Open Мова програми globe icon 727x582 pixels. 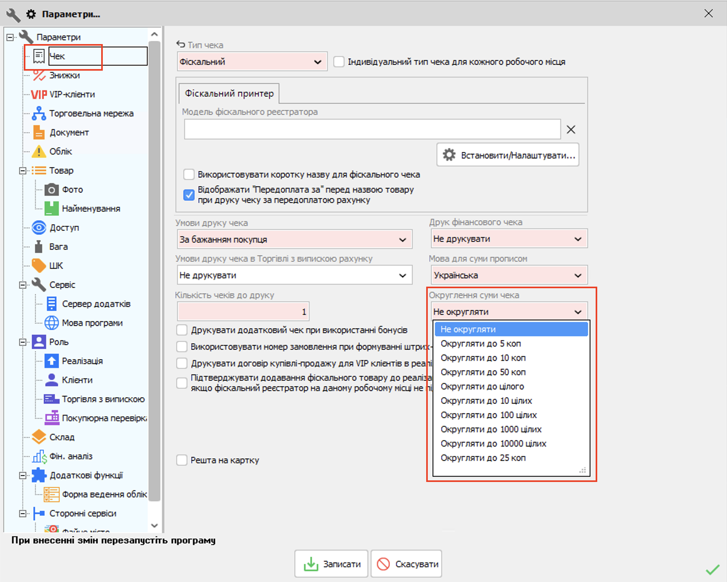(52, 323)
